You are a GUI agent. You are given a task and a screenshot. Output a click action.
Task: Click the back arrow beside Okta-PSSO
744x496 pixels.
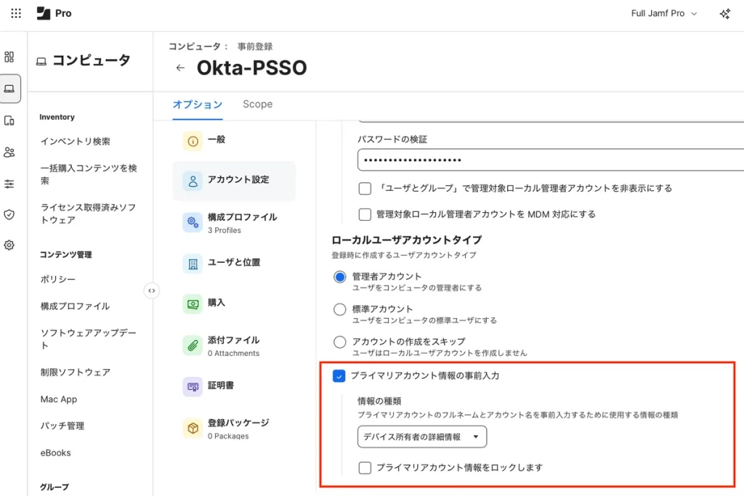[x=181, y=68]
